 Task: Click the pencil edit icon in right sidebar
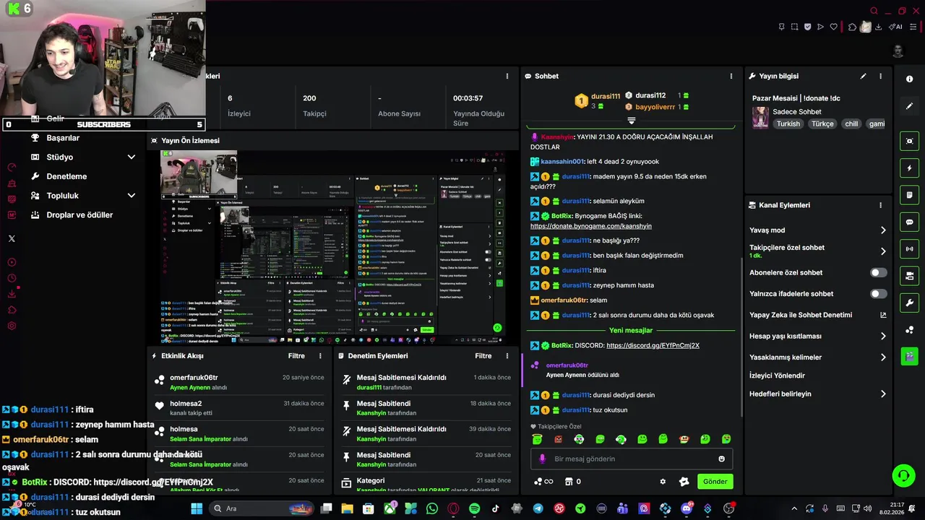point(909,106)
